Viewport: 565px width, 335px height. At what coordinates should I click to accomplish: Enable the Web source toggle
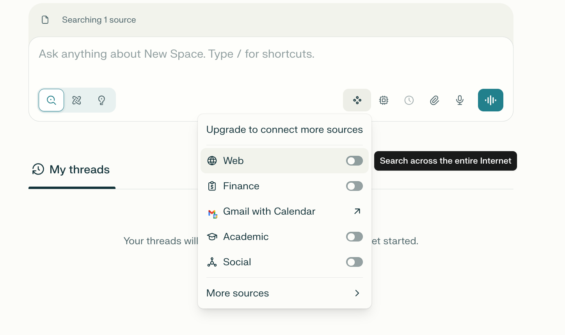coord(354,161)
